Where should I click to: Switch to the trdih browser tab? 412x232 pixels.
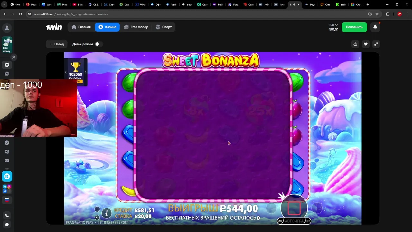(341, 5)
